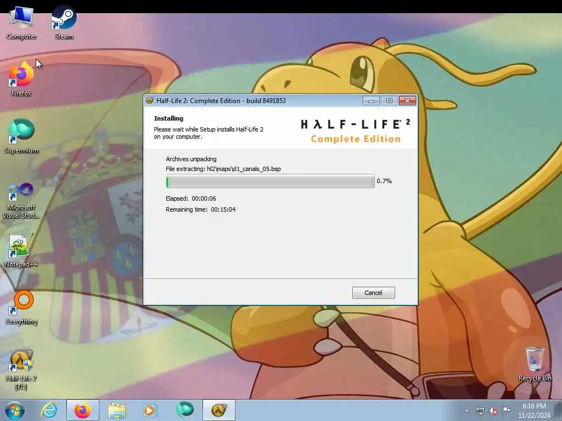Select the Notepad++ desktop shortcut
This screenshot has height=421, width=562.
tap(21, 251)
